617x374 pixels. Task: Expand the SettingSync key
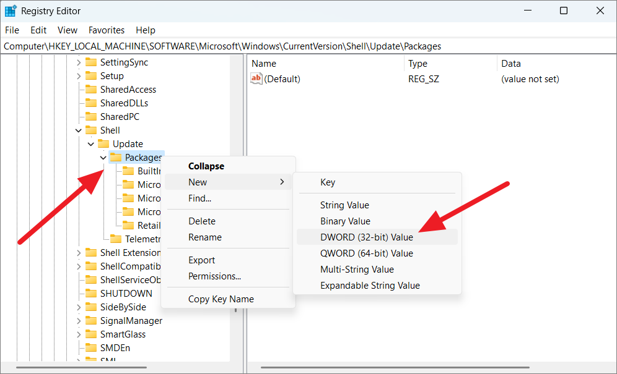79,62
